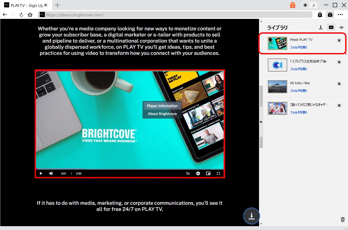Remove the イブ6プラス生放送 item from library

[339, 62]
